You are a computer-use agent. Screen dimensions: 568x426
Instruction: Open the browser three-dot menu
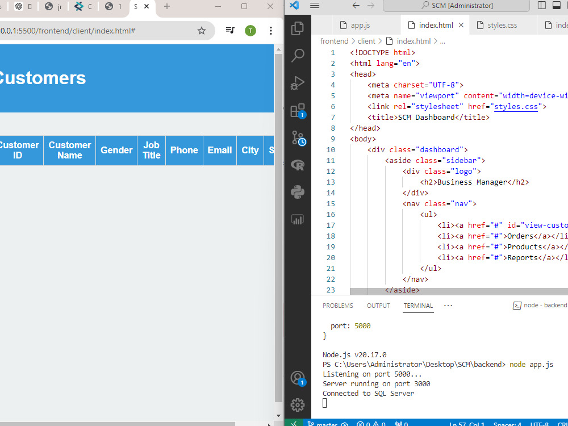pos(270,31)
